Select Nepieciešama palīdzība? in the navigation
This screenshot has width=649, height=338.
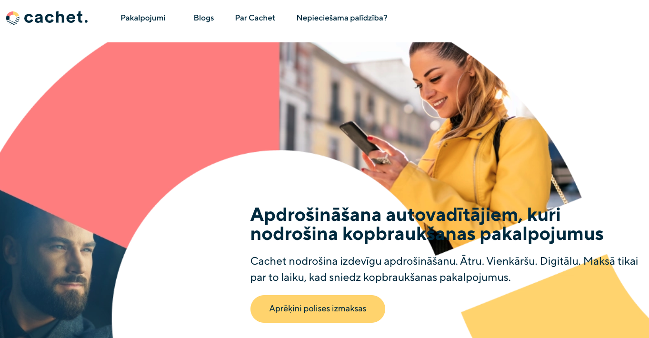pos(342,18)
